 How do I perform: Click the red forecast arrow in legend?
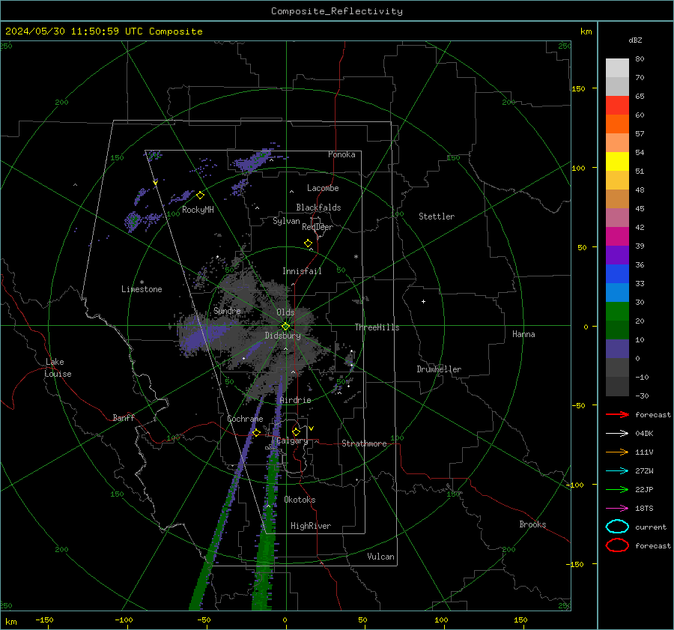coord(617,414)
